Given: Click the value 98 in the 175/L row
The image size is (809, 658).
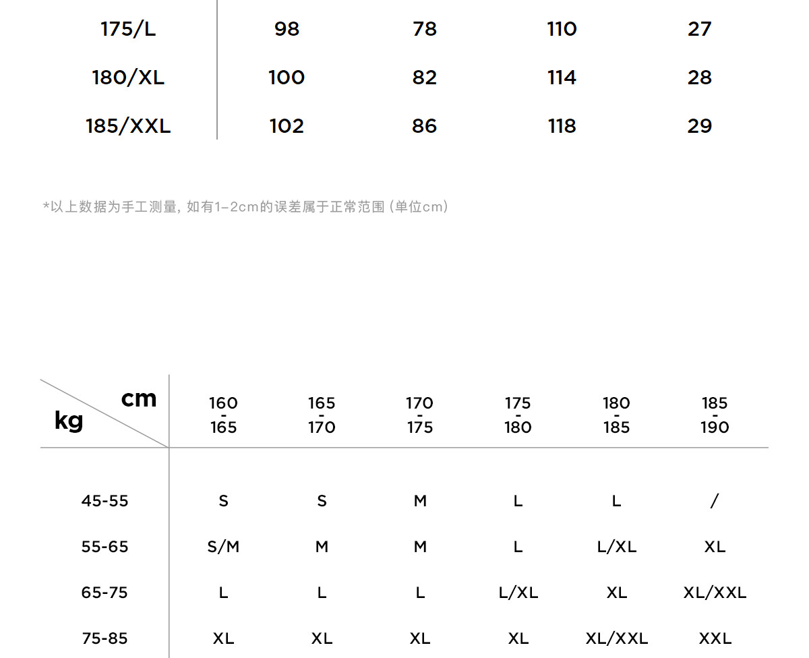Looking at the screenshot, I should (287, 29).
